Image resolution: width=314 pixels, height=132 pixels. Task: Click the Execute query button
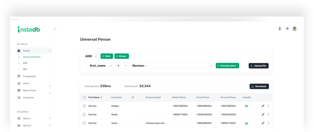(227, 66)
